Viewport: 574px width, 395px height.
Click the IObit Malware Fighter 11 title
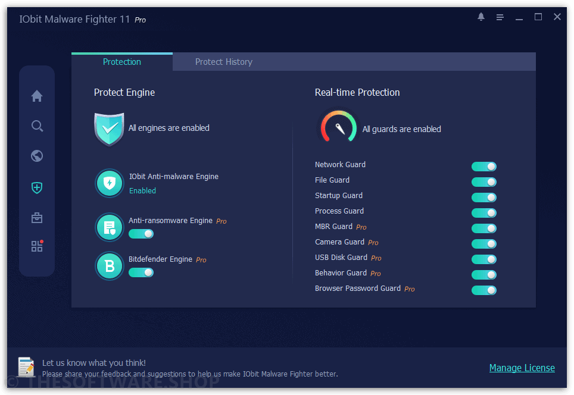pos(74,19)
